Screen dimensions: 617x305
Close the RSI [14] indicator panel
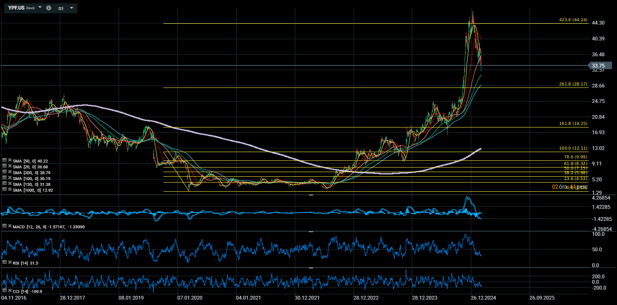[x=9, y=262]
